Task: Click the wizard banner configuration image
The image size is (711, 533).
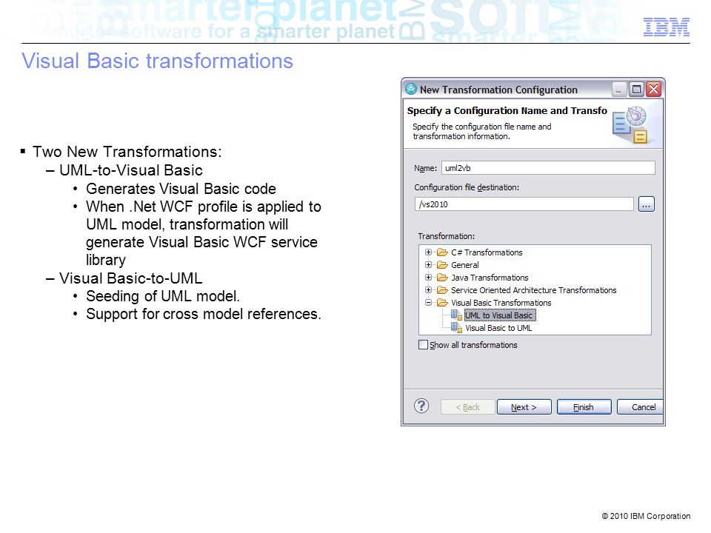Action: (630, 124)
